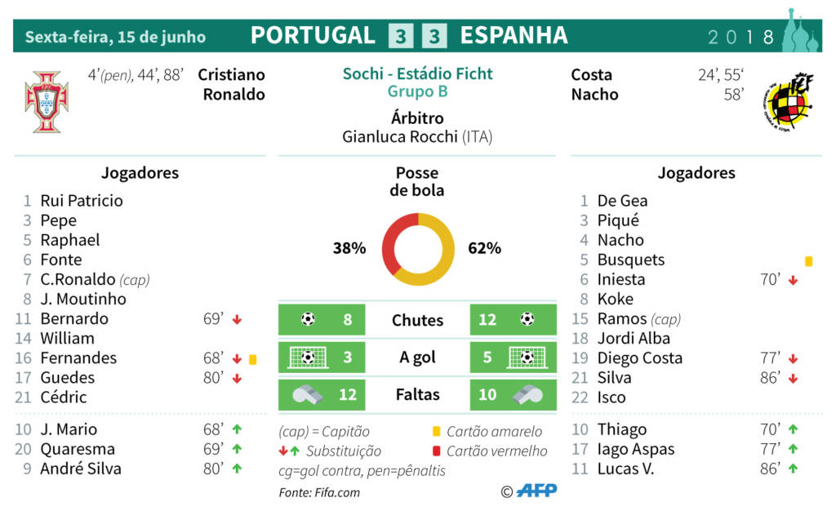Image resolution: width=836 pixels, height=511 pixels.
Task: Click the AFP logo
Action: [x=536, y=491]
